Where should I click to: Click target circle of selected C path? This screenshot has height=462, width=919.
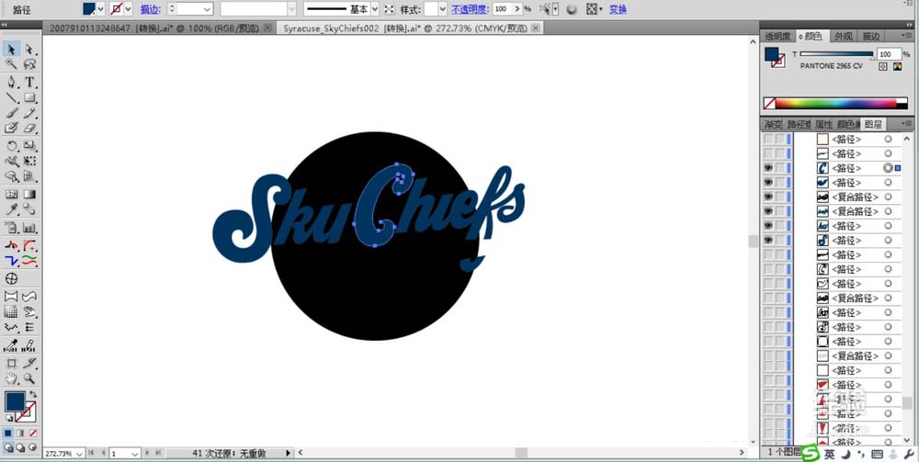(888, 168)
